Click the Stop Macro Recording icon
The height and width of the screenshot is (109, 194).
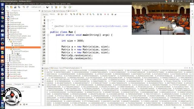coord(108,14)
